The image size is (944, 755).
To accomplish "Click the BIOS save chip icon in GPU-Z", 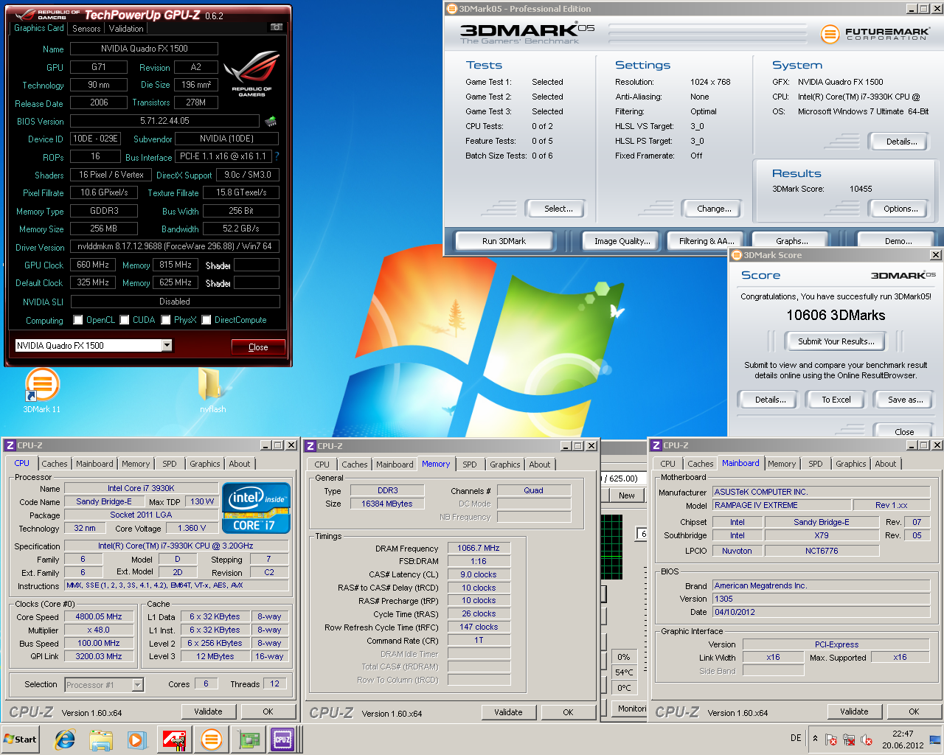I will coord(271,121).
